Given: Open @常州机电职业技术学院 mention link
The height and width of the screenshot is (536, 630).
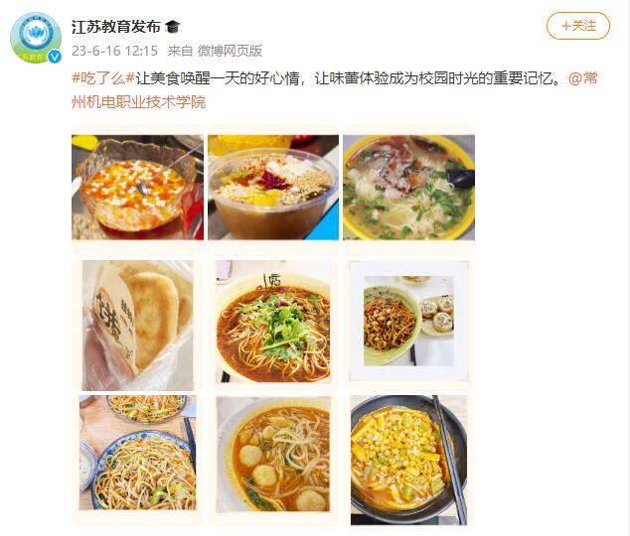Looking at the screenshot, I should pos(334,90).
